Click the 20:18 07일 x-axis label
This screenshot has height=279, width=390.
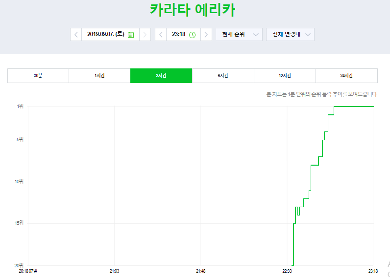coord(28,271)
